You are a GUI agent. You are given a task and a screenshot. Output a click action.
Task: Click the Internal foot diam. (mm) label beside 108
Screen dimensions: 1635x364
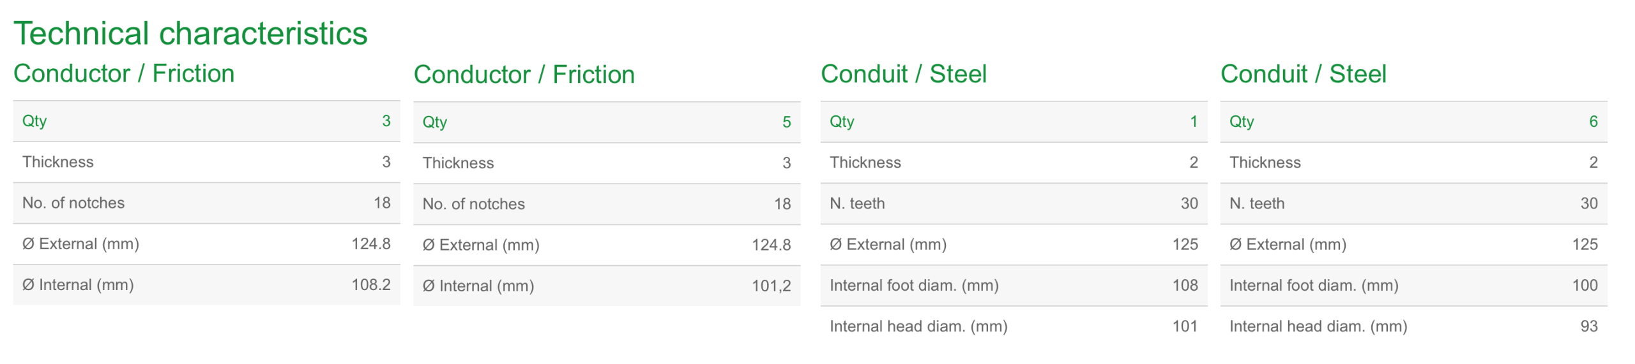914,285
